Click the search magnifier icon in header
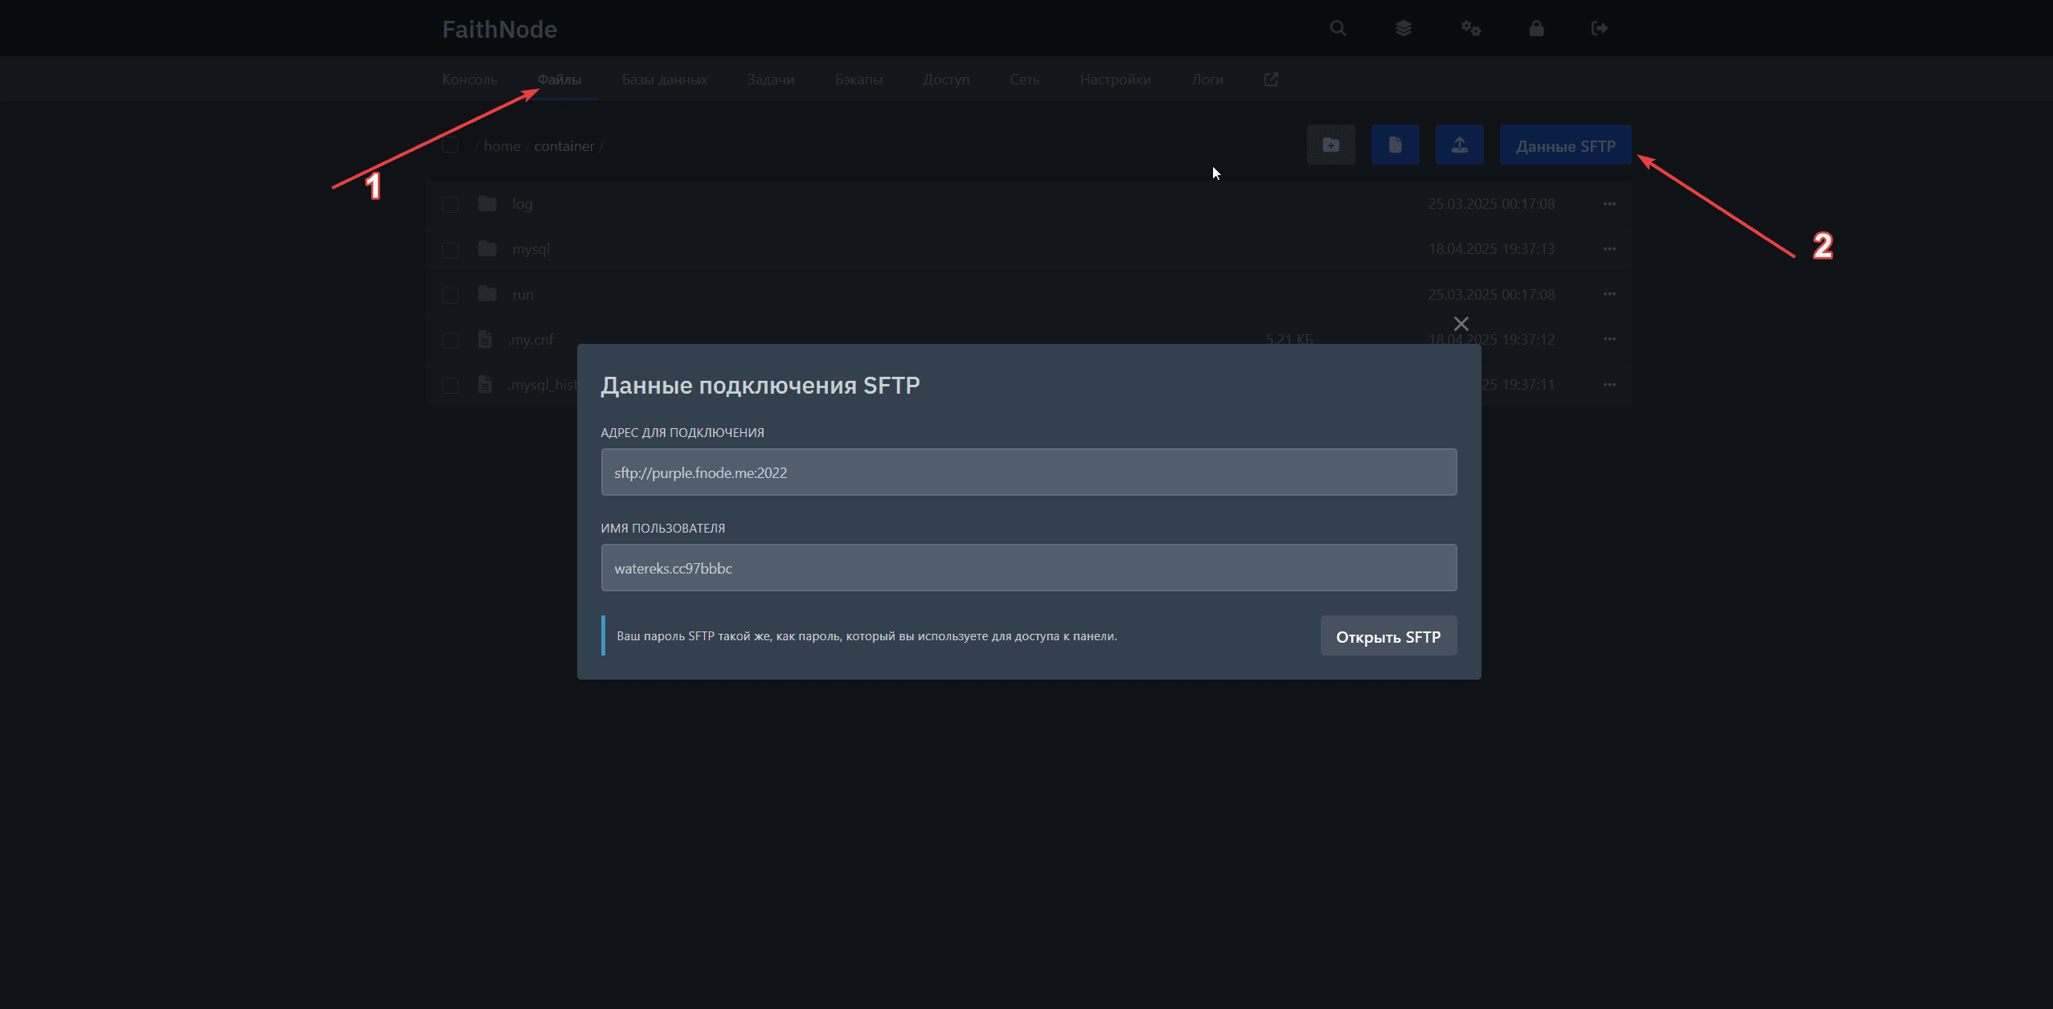Image resolution: width=2053 pixels, height=1009 pixels. [1338, 29]
